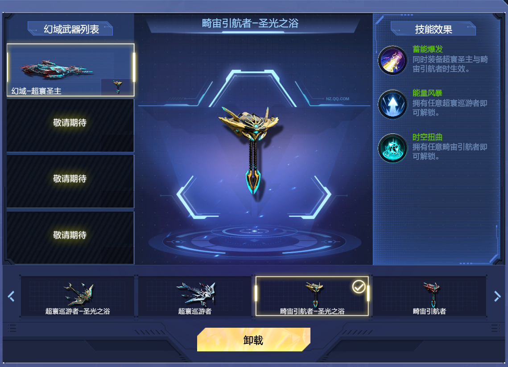Click the 能量风暴 skill icon
Image resolution: width=508 pixels, height=367 pixels.
point(392,104)
